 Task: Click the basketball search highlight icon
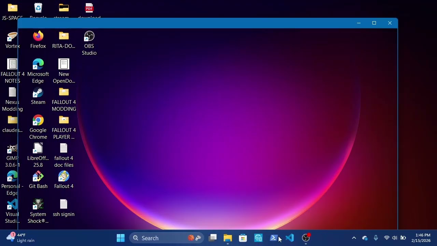point(191,238)
